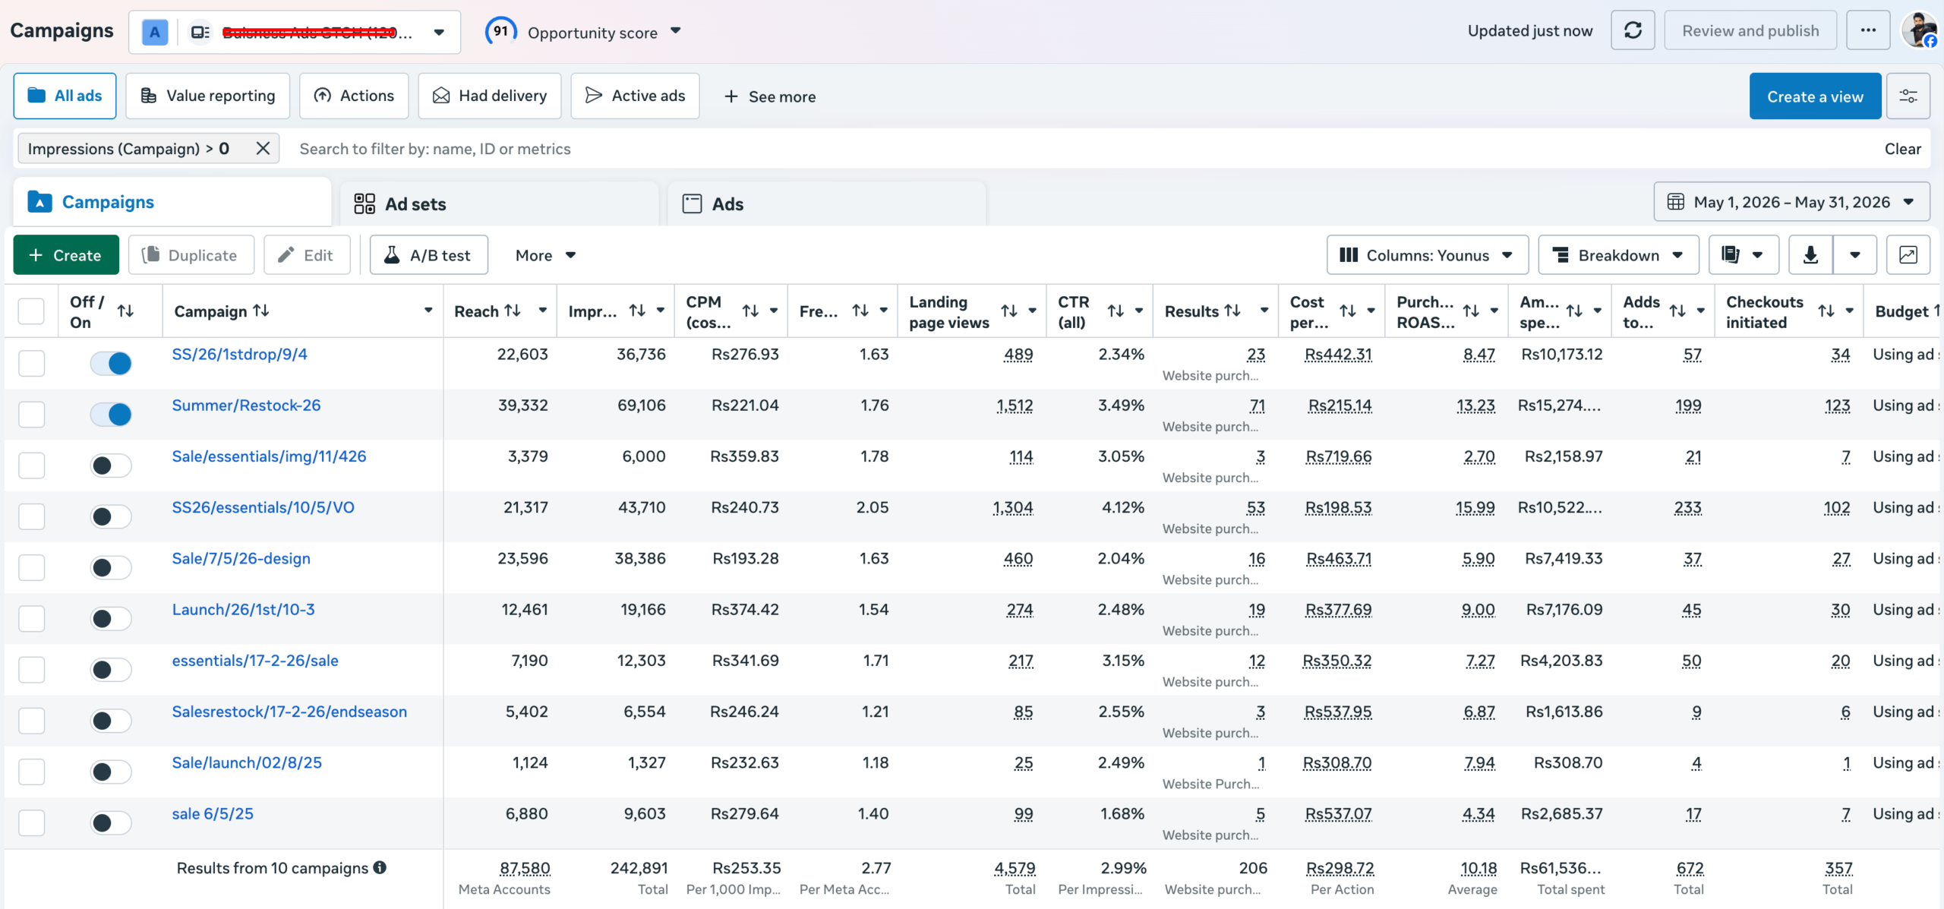Click the view settings sliders icon
The width and height of the screenshot is (1944, 909).
coord(1908,96)
